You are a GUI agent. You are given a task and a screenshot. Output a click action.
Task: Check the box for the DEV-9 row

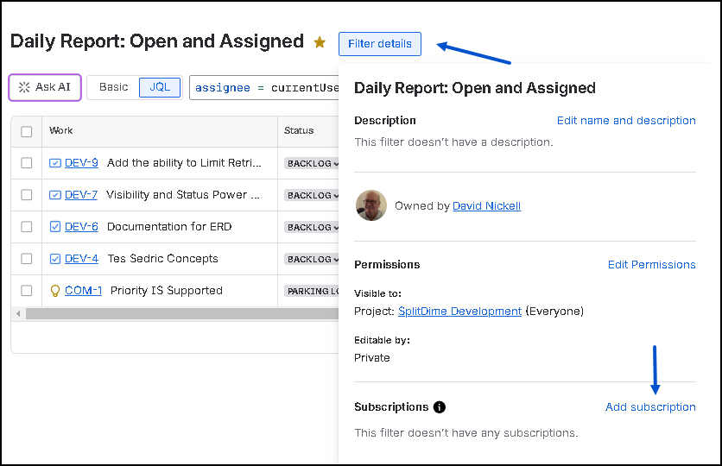tap(27, 163)
